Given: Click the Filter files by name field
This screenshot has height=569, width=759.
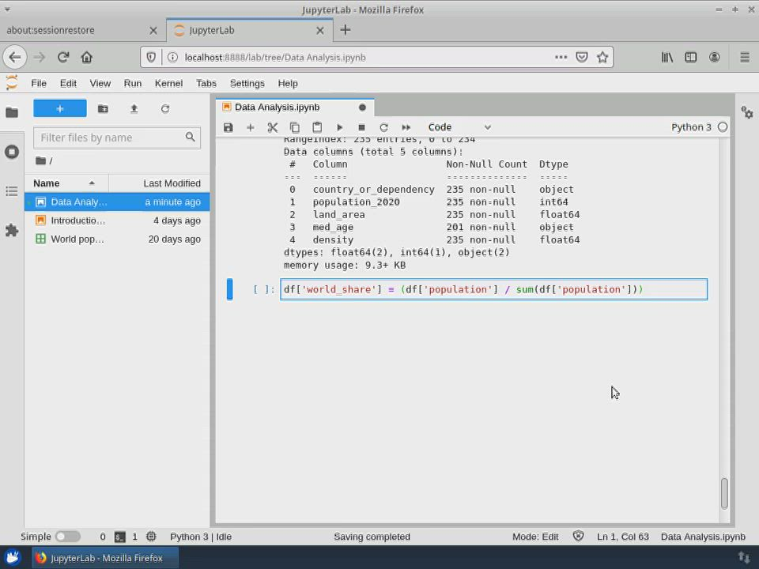Looking at the screenshot, I should (x=111, y=138).
